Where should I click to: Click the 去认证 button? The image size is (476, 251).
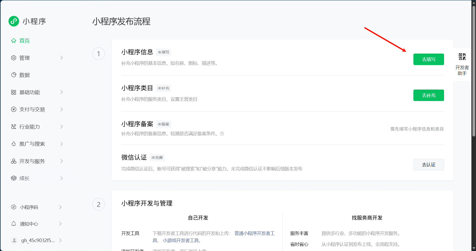coord(428,165)
